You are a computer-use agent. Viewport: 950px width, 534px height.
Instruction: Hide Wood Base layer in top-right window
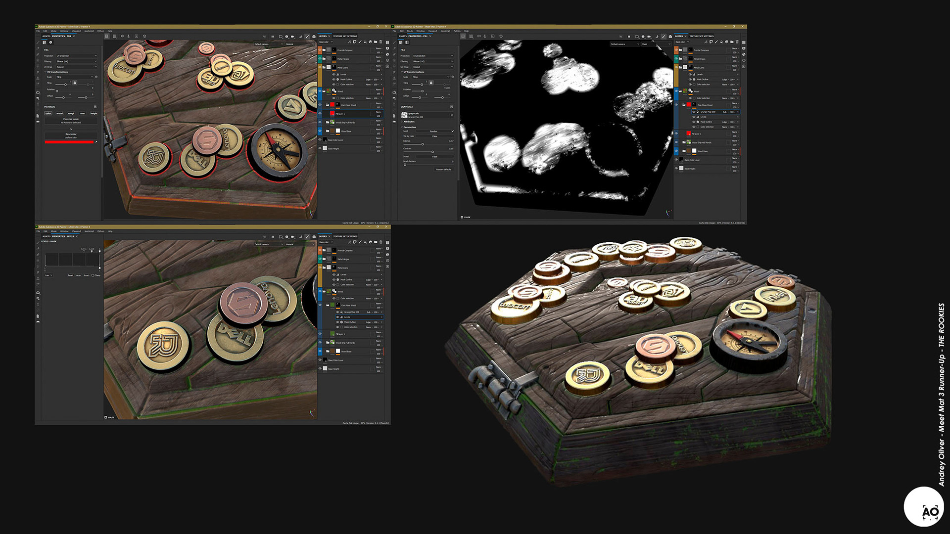(676, 151)
